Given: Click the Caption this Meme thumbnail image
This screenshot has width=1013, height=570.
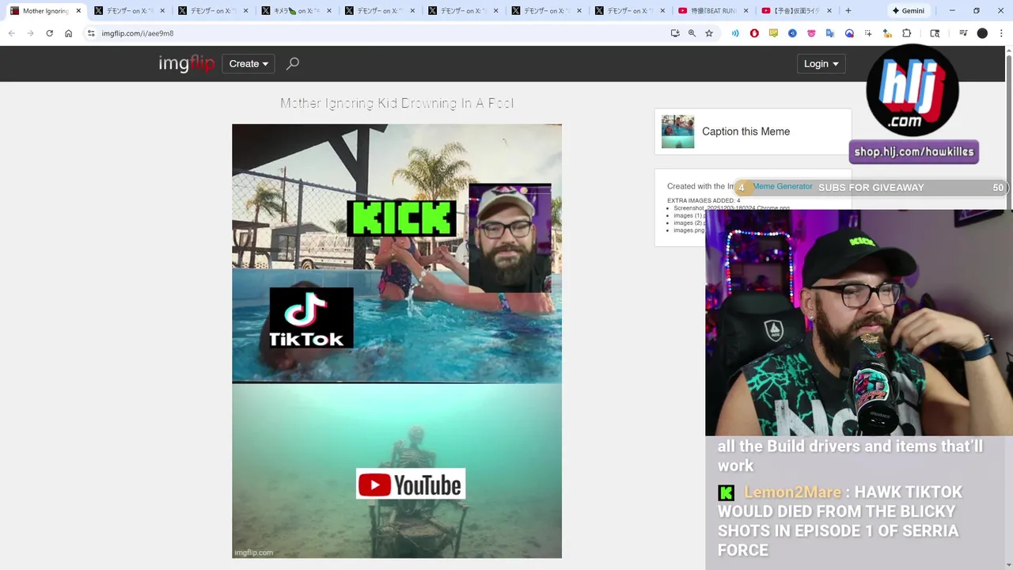Looking at the screenshot, I should (x=678, y=131).
